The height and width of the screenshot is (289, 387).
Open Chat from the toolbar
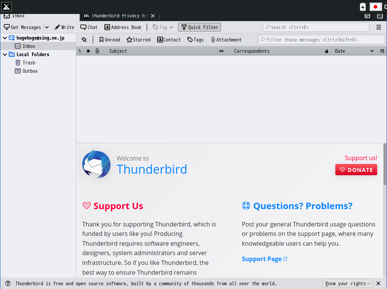click(89, 27)
